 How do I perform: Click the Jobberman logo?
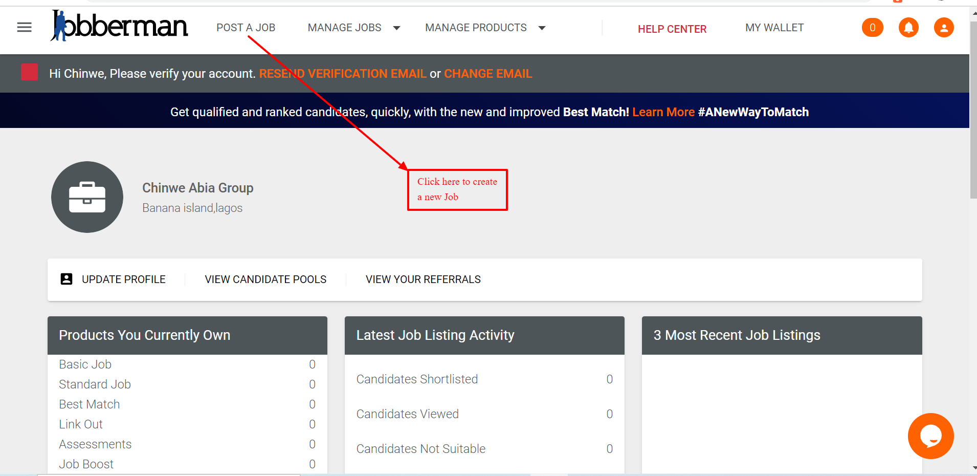[119, 26]
